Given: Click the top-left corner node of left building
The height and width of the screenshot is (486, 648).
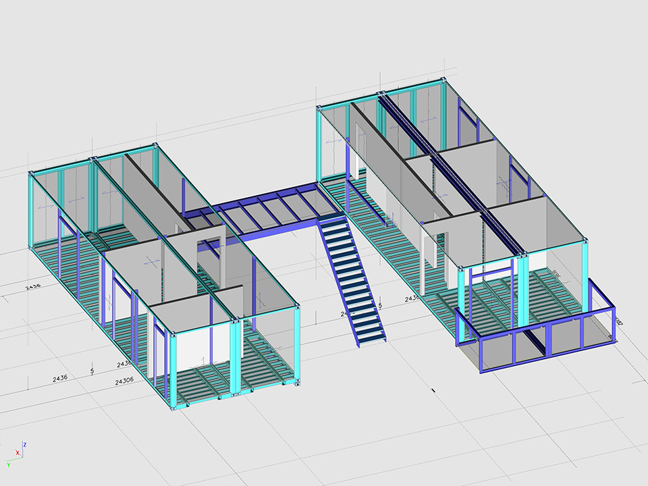Looking at the screenshot, I should pyautogui.click(x=31, y=173).
